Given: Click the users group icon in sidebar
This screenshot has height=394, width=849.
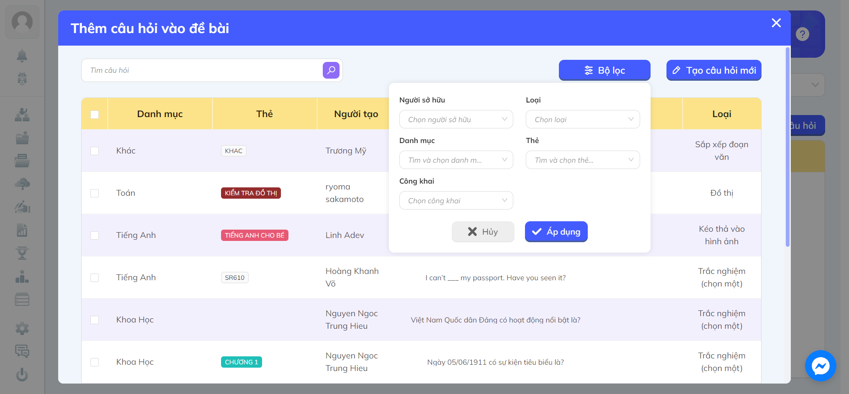Looking at the screenshot, I should pyautogui.click(x=22, y=115).
